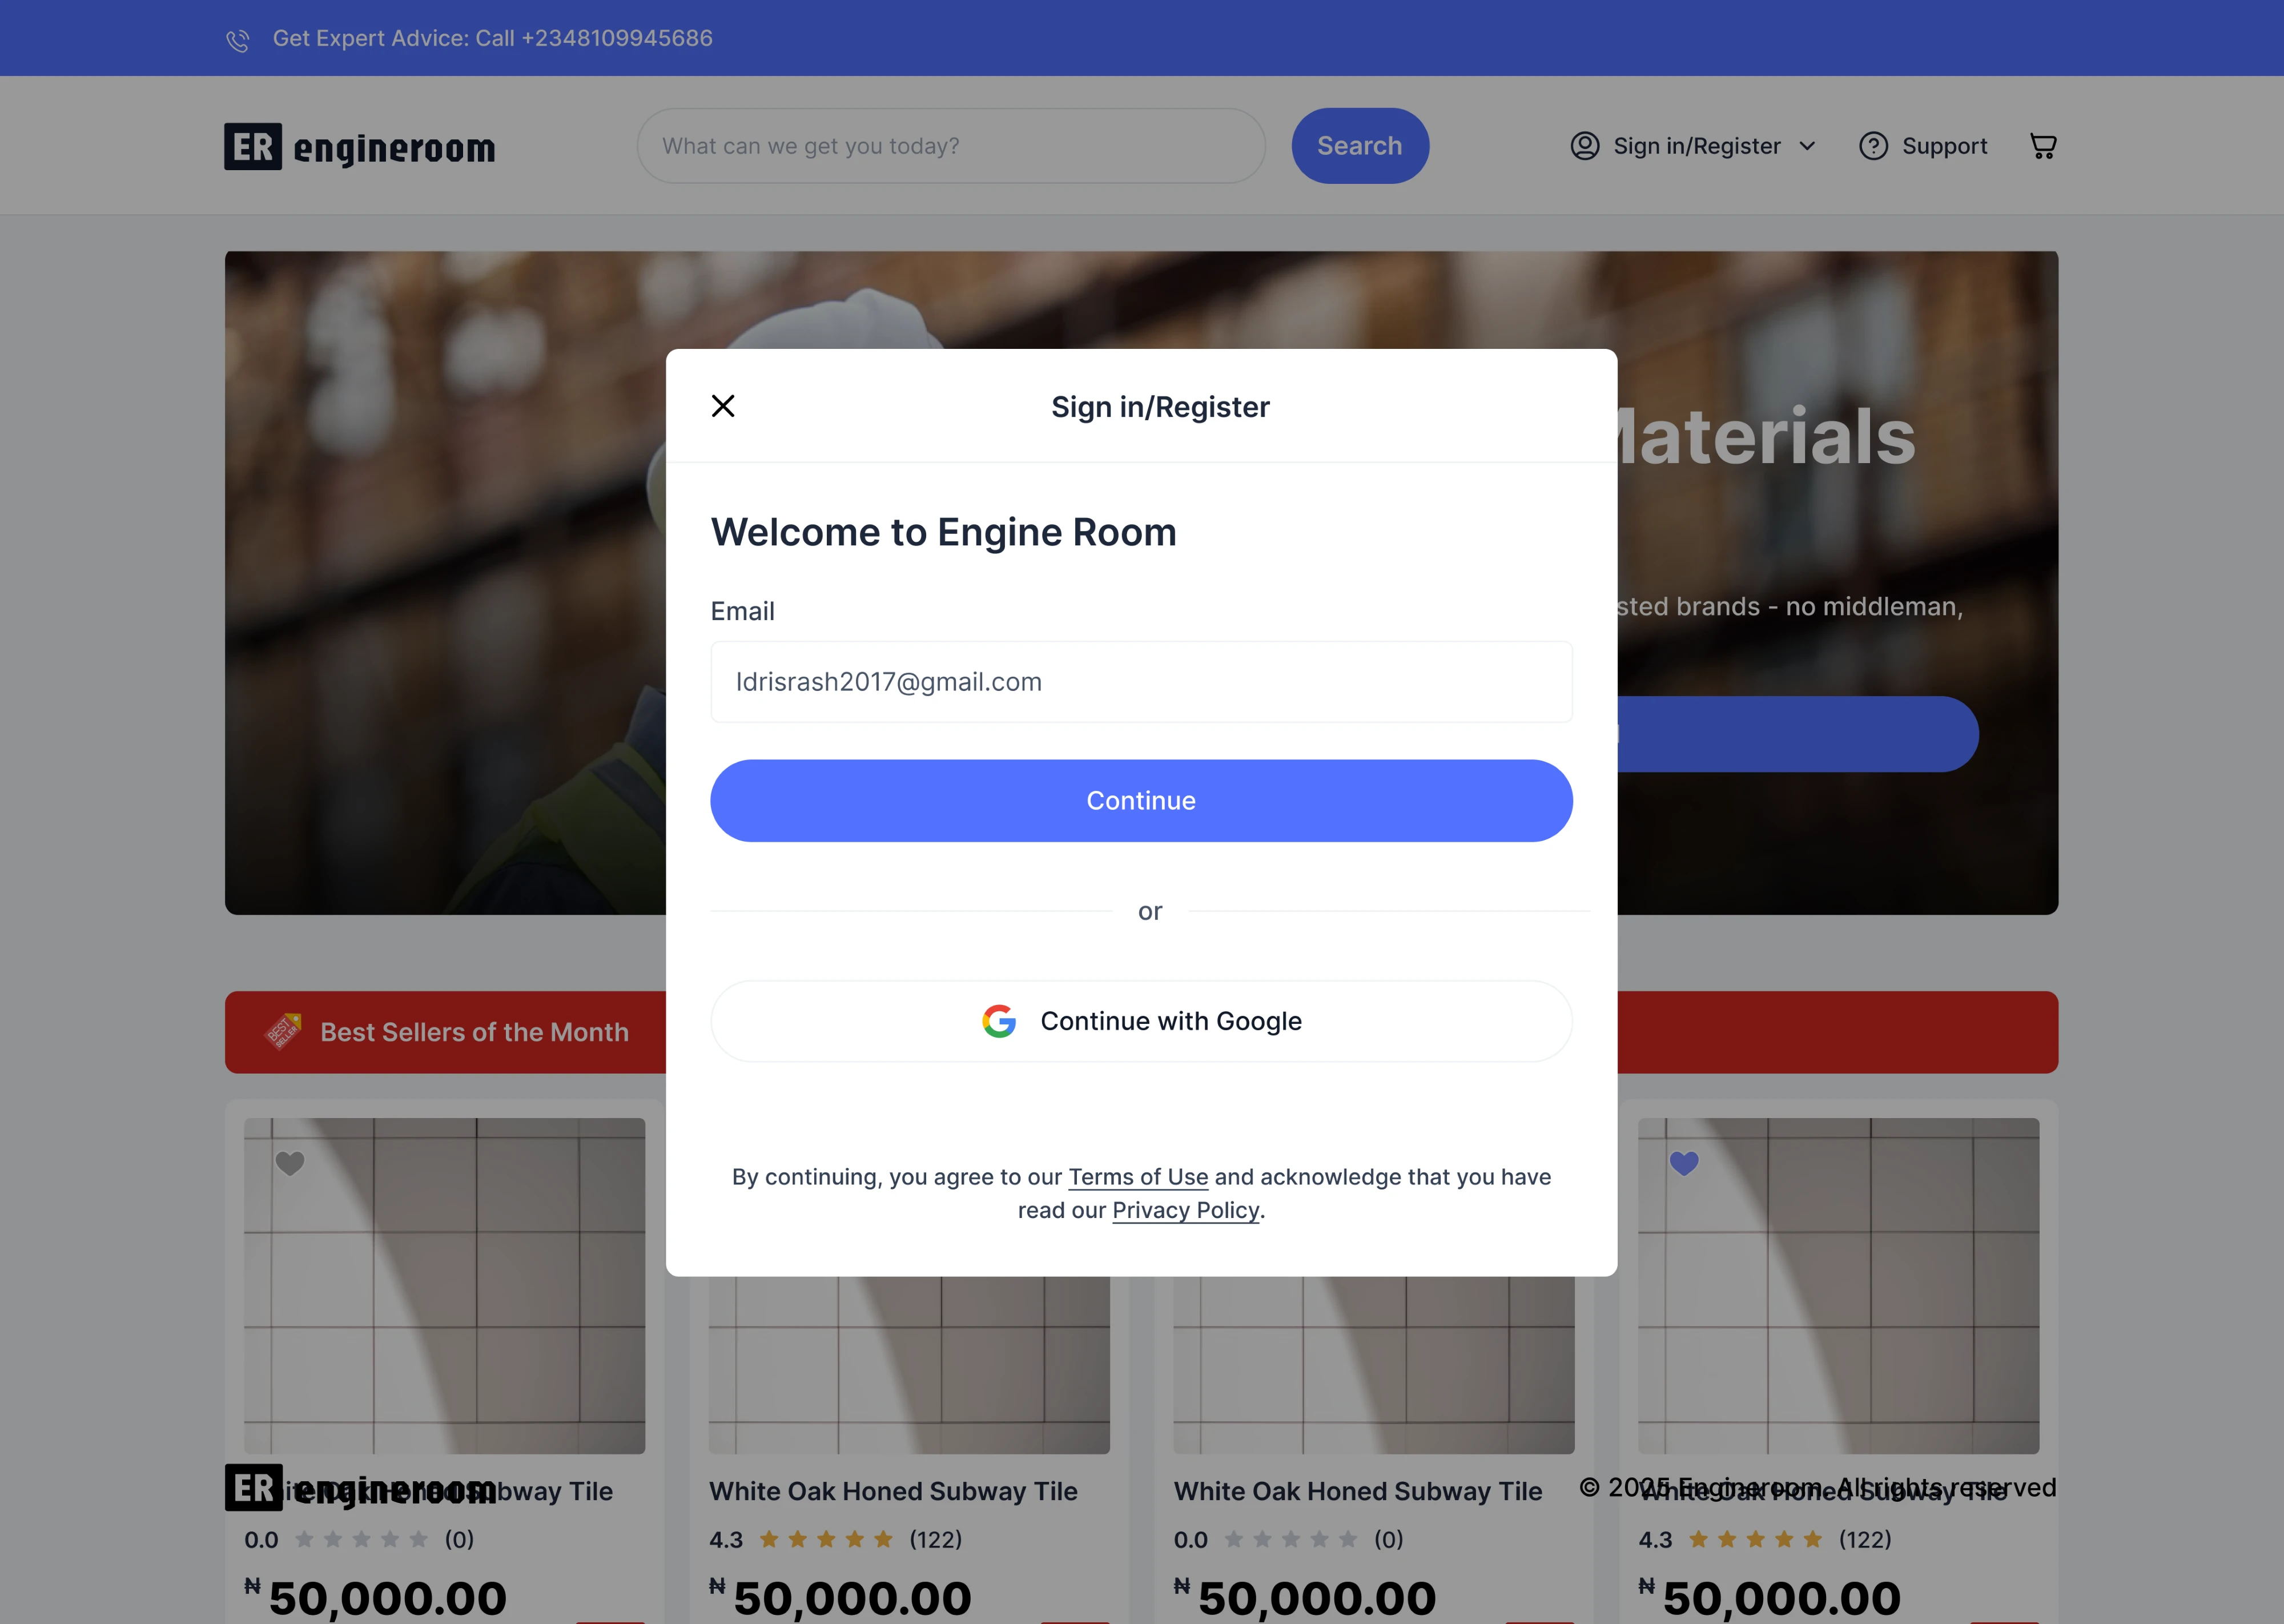Choose Continue with Google
Screen dimensions: 2284x1624
pyautogui.click(x=1141, y=1021)
